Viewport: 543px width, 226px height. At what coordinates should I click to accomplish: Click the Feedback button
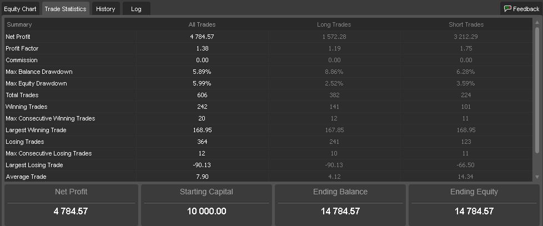[x=521, y=9]
